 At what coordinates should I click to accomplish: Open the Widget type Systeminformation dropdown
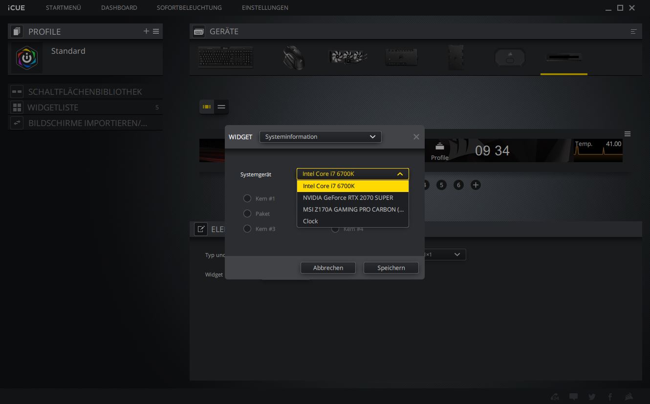tap(320, 137)
